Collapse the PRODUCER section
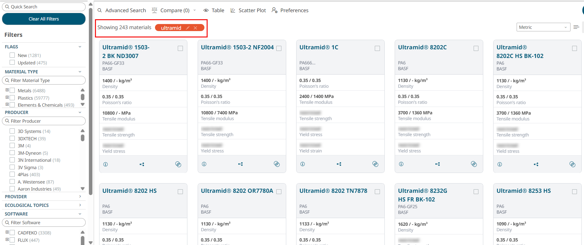Image resolution: width=584 pixels, height=245 pixels. 80,112
